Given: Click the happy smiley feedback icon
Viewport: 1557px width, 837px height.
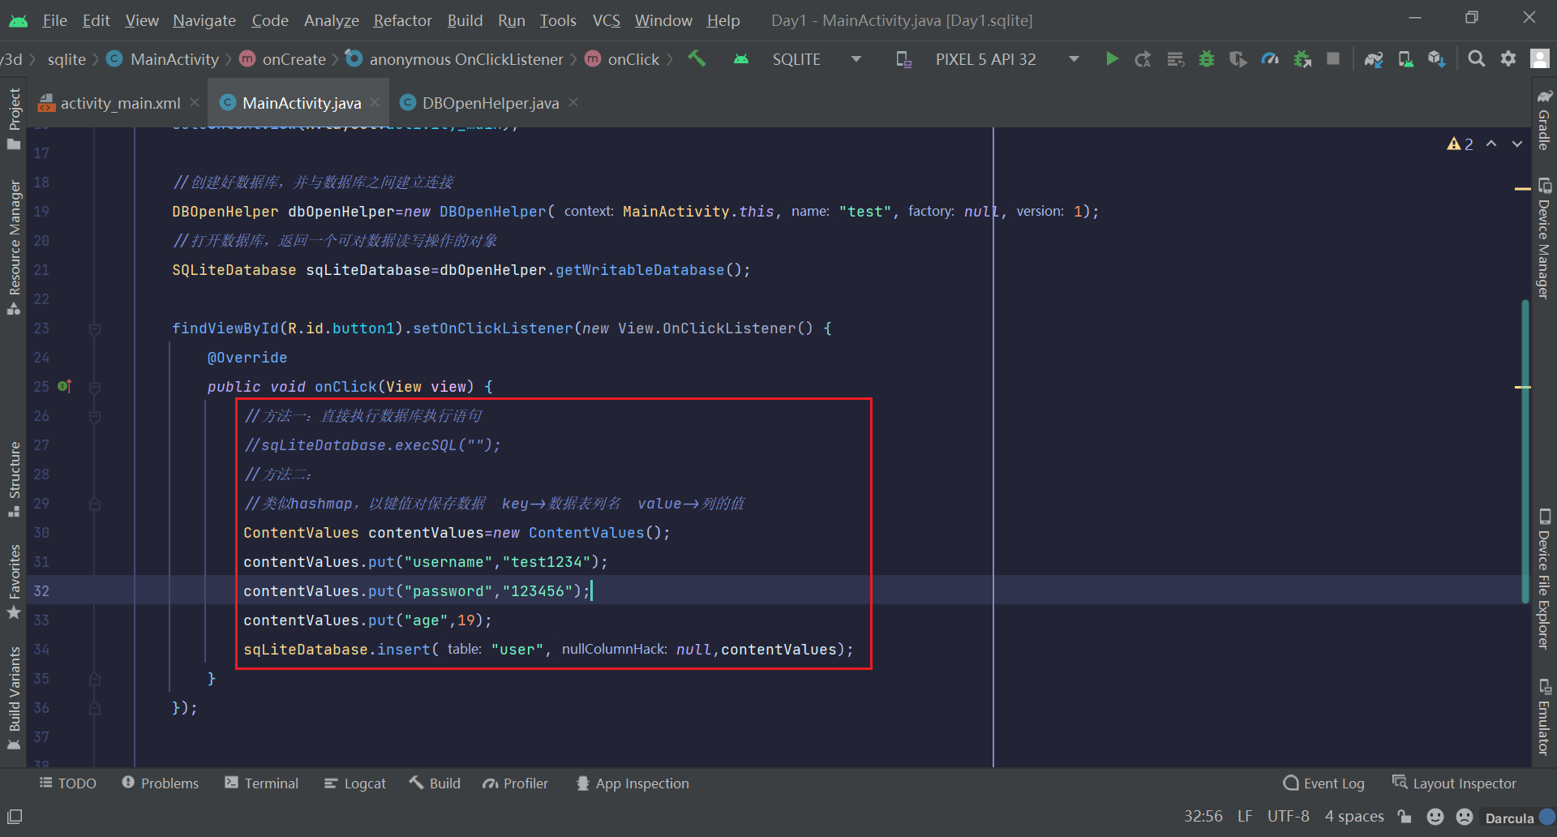Looking at the screenshot, I should (1435, 817).
